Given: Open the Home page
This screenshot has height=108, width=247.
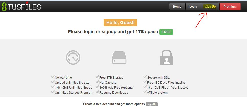Looking at the screenshot, I should pyautogui.click(x=177, y=7).
